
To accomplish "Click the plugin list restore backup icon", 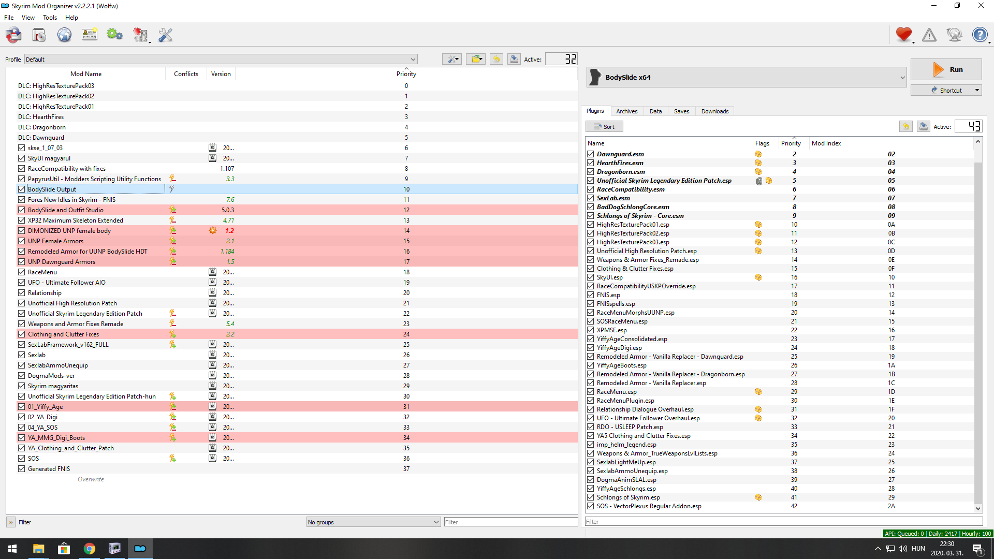I will coord(905,126).
